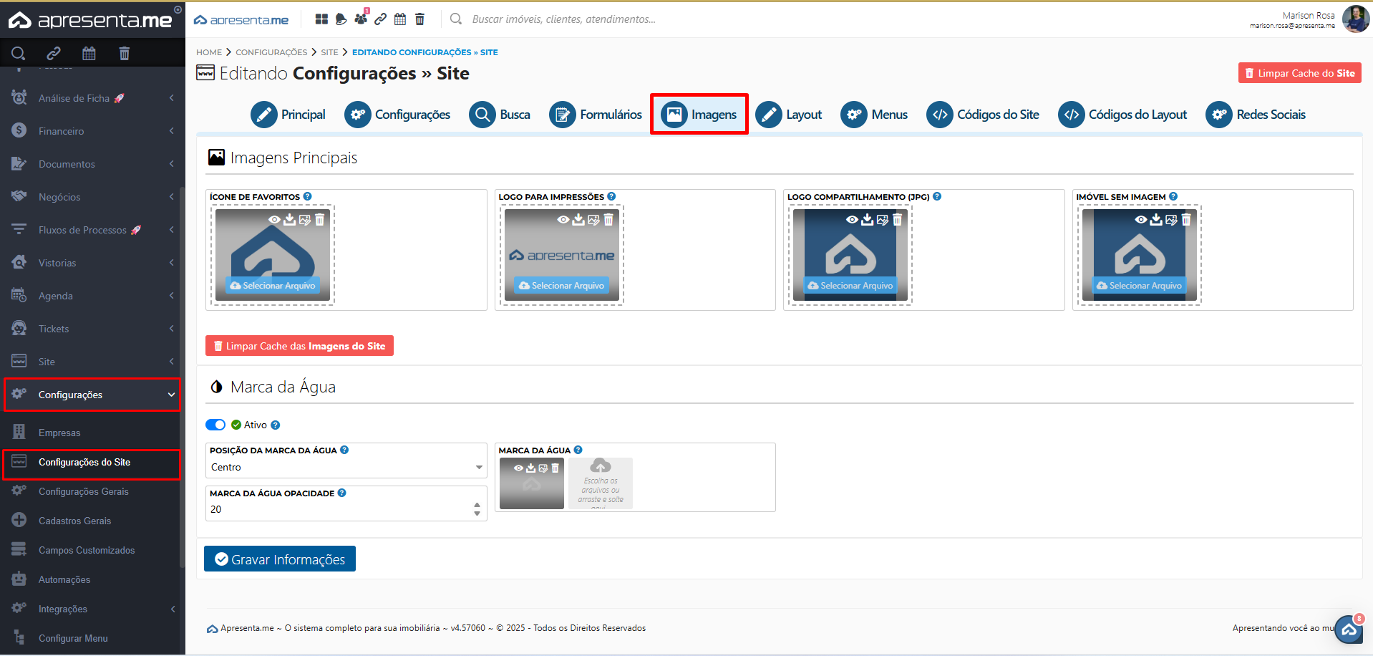The height and width of the screenshot is (656, 1373).
Task: Click Limpar Cache das Imagens do Site
Action: (299, 346)
